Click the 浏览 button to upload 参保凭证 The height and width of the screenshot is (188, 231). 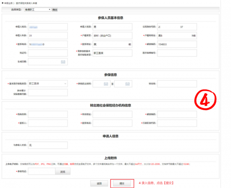tap(63, 172)
